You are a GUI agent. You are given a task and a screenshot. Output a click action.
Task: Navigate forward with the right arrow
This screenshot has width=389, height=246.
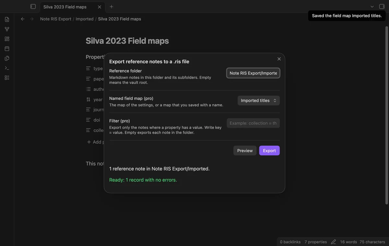tap(32, 19)
